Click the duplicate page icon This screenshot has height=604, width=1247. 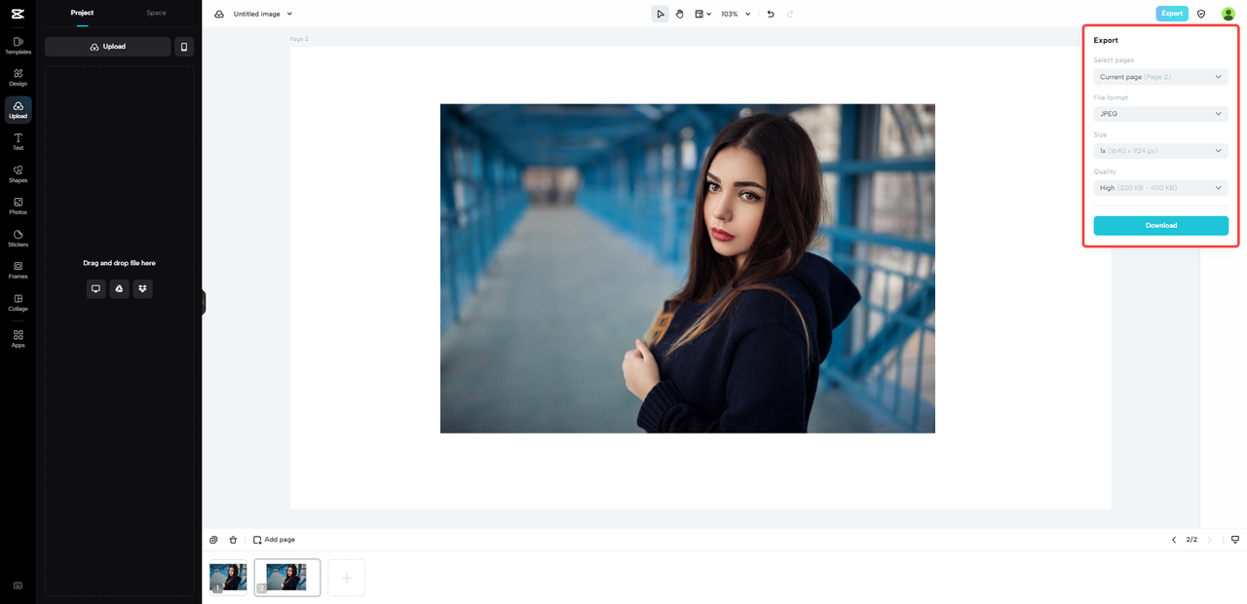click(x=214, y=540)
